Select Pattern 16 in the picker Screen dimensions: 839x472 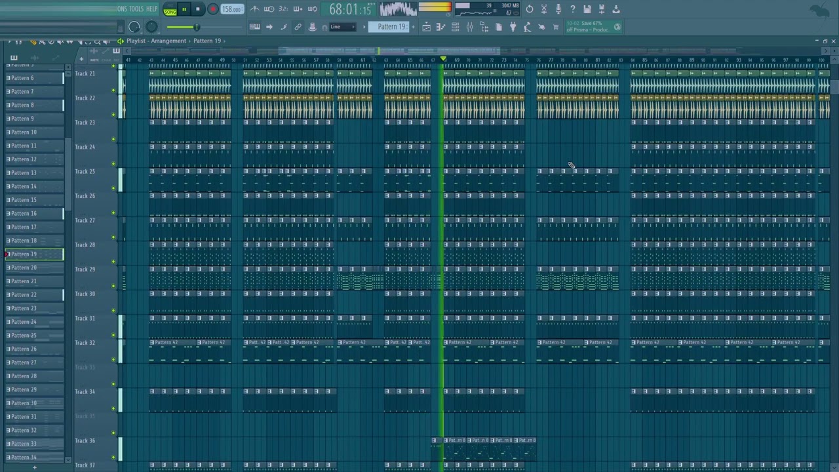(x=34, y=213)
